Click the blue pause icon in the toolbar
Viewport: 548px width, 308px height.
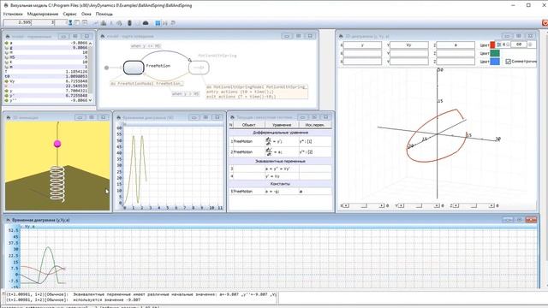(158, 23)
